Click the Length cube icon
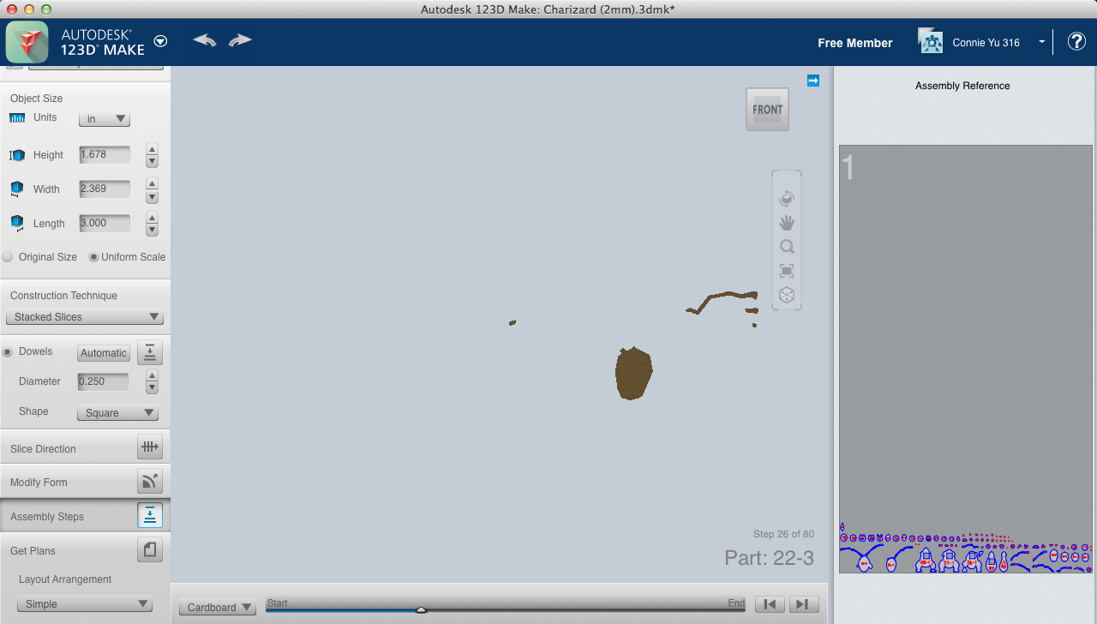 pyautogui.click(x=17, y=223)
